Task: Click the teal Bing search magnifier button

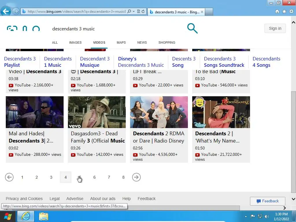Action: tap(192, 29)
